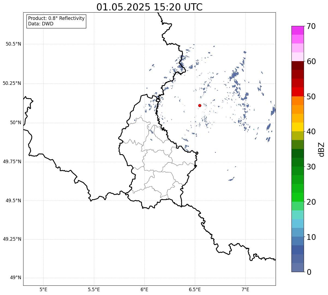Click the 50.5°N latitude label
This screenshot has width=328, height=295.
point(13,44)
